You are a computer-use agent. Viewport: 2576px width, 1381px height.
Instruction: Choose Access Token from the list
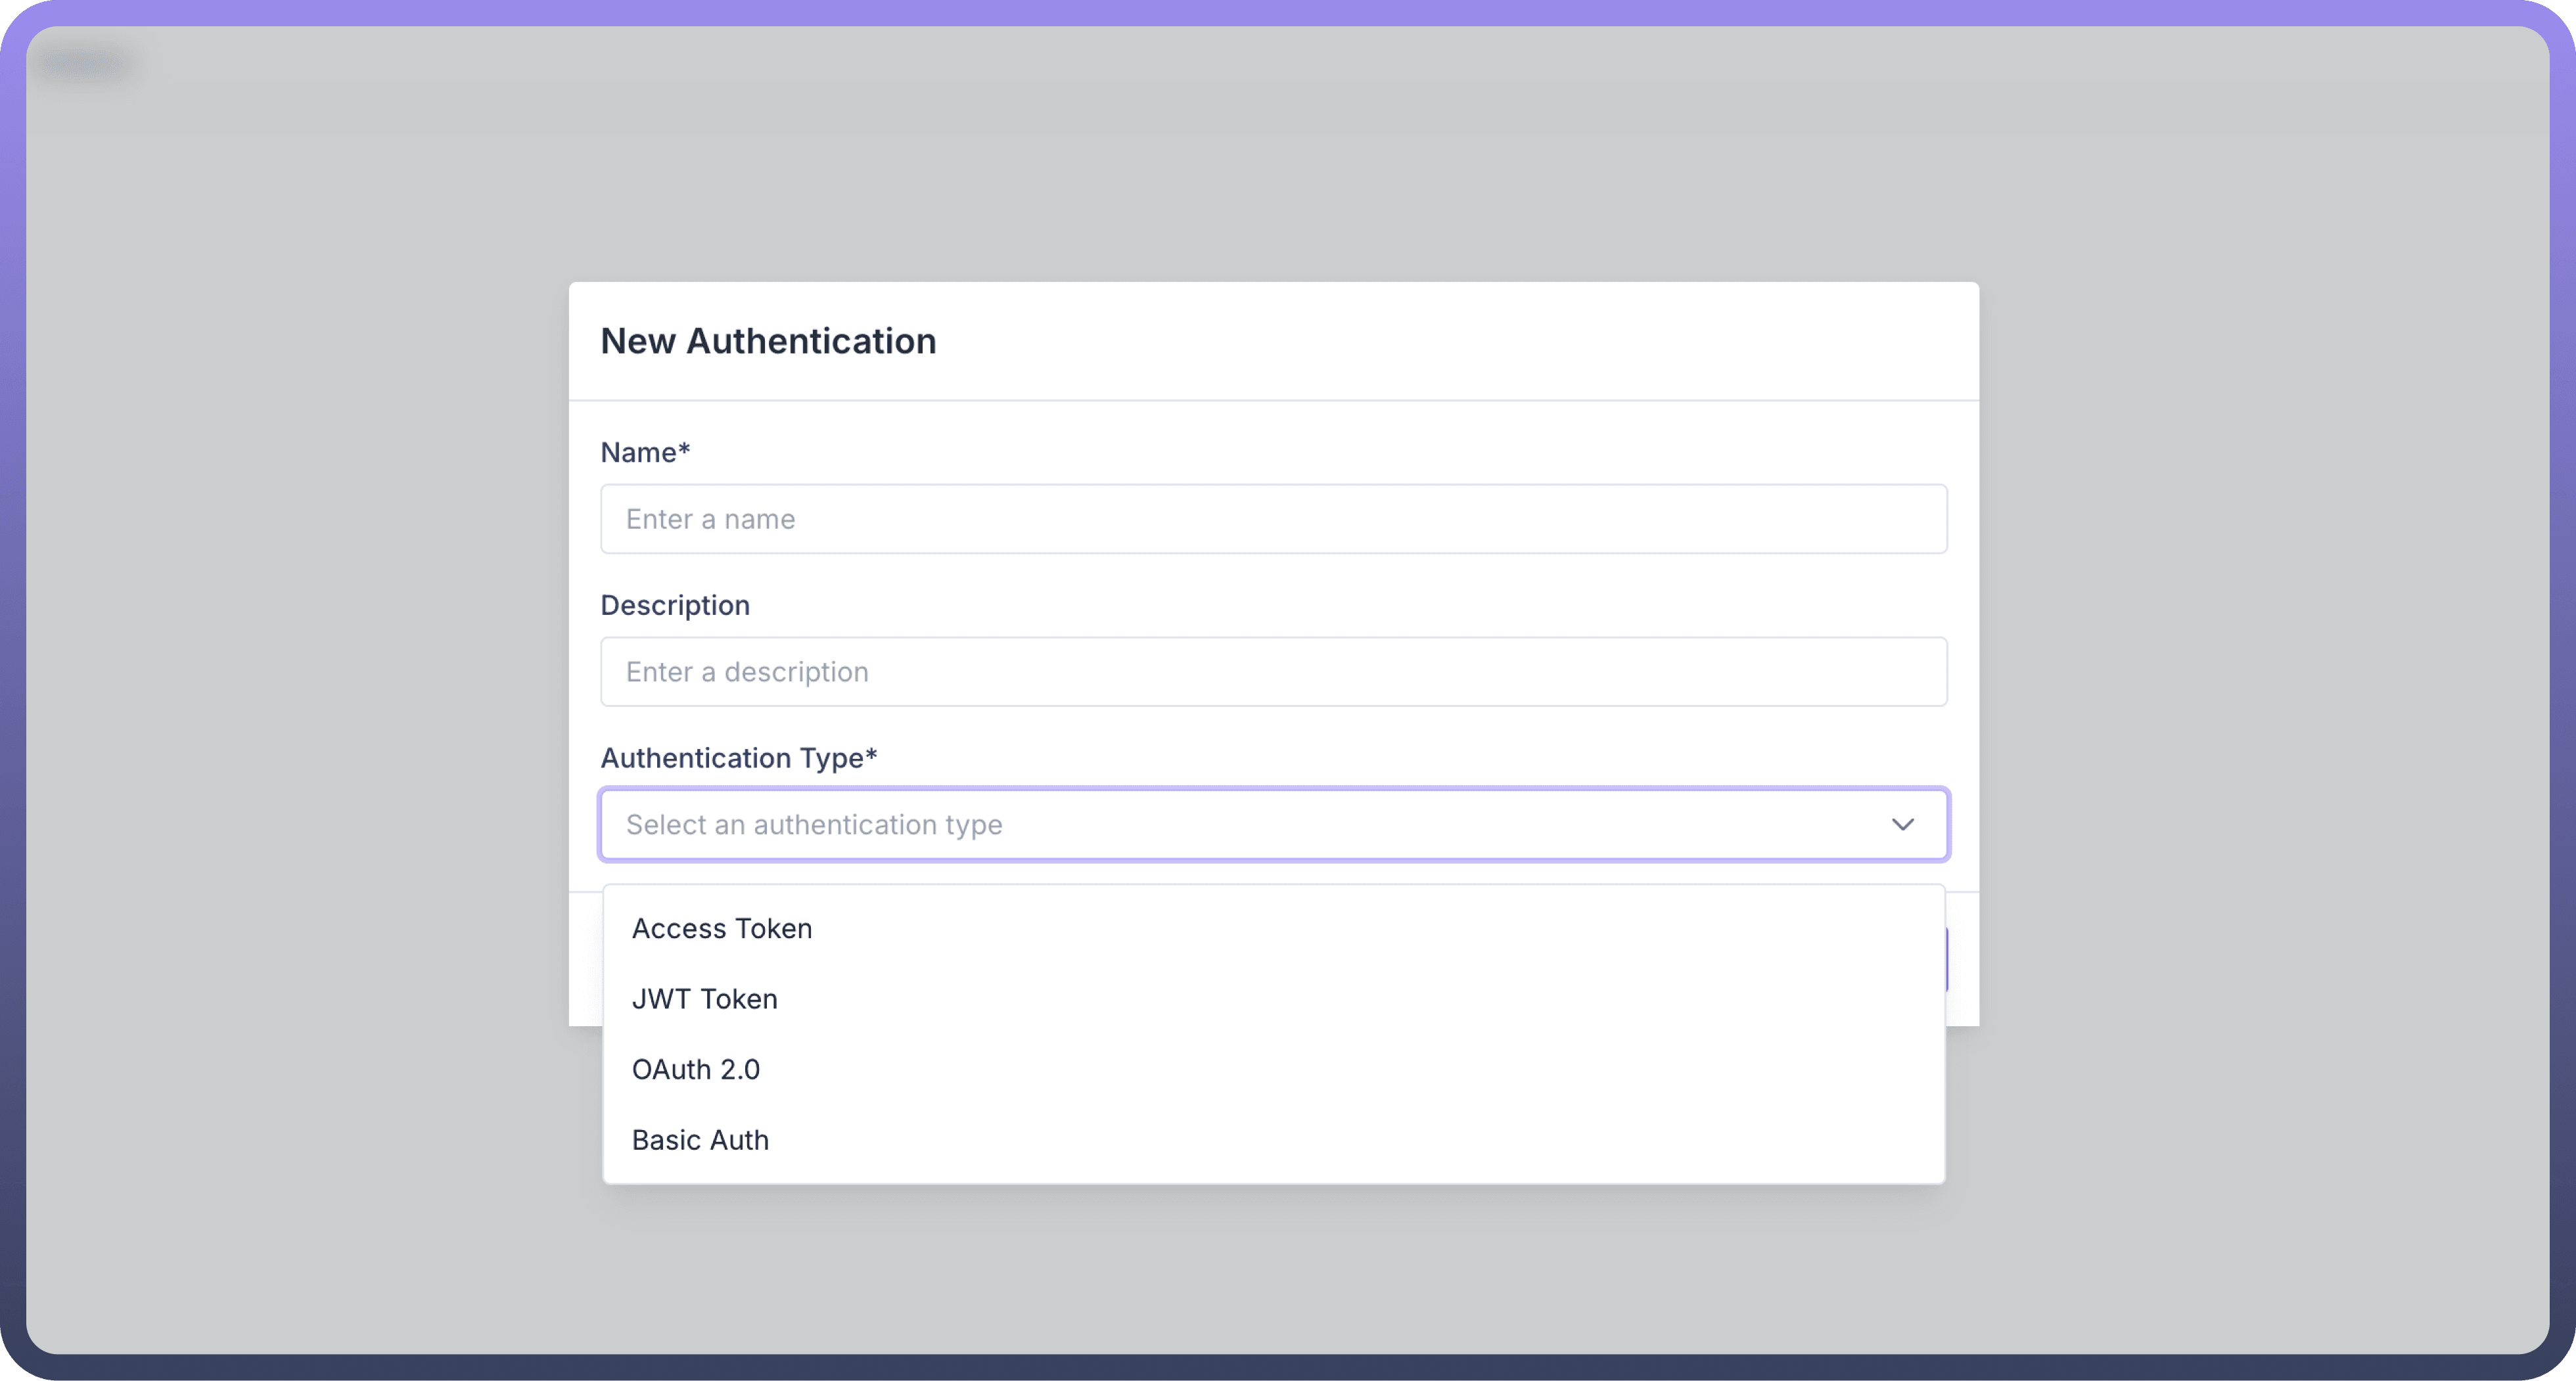pyautogui.click(x=721, y=929)
